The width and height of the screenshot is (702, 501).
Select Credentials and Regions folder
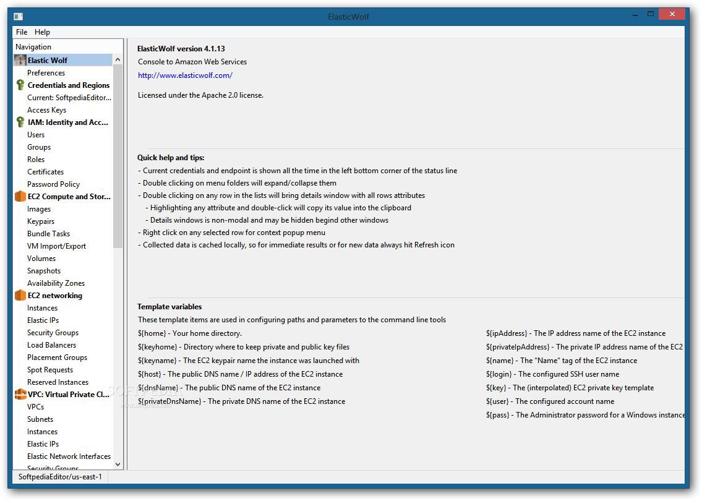tap(69, 85)
